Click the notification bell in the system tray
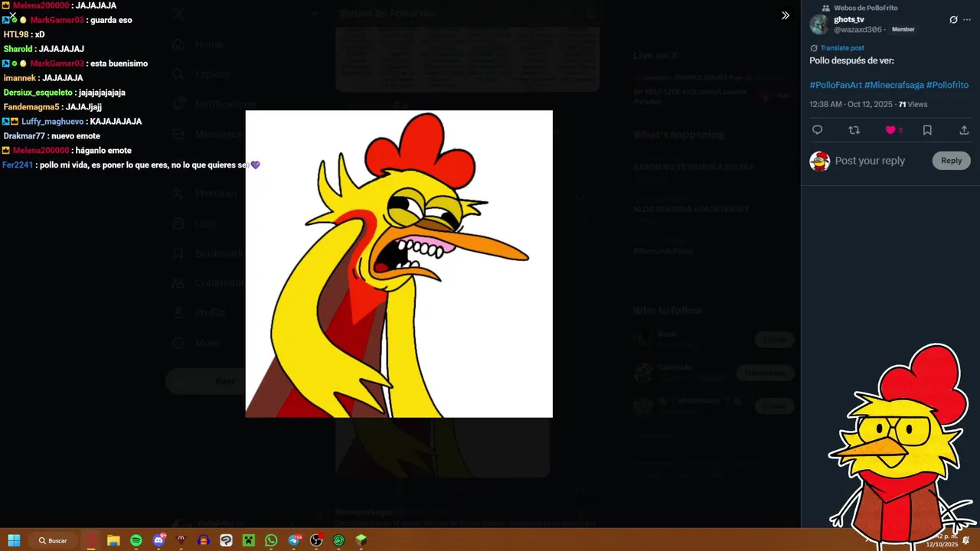 point(965,540)
